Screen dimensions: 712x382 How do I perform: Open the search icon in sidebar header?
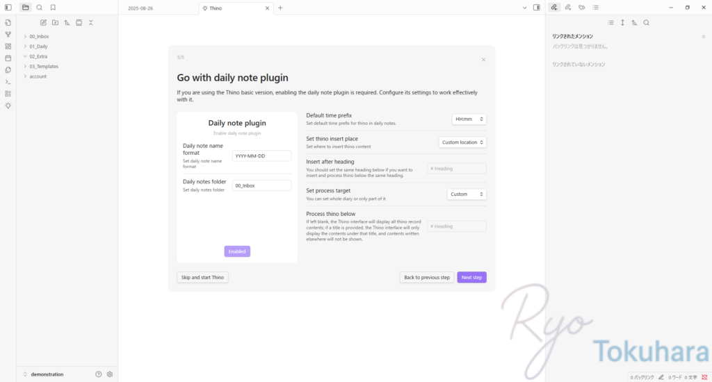[x=40, y=7]
